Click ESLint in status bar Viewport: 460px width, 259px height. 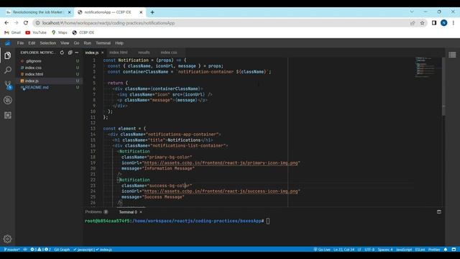pos(420,250)
